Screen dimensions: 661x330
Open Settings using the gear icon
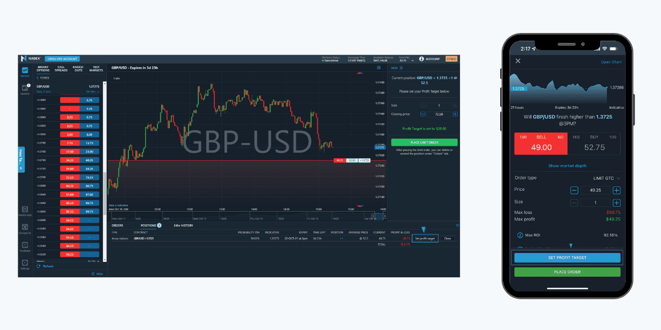[x=25, y=263]
